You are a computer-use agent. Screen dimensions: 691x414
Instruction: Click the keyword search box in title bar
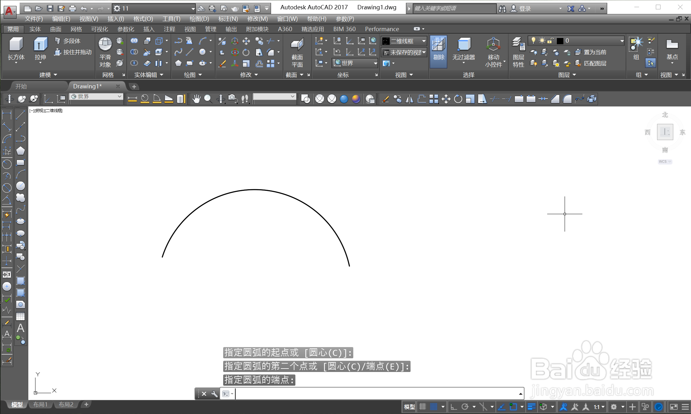tap(454, 8)
